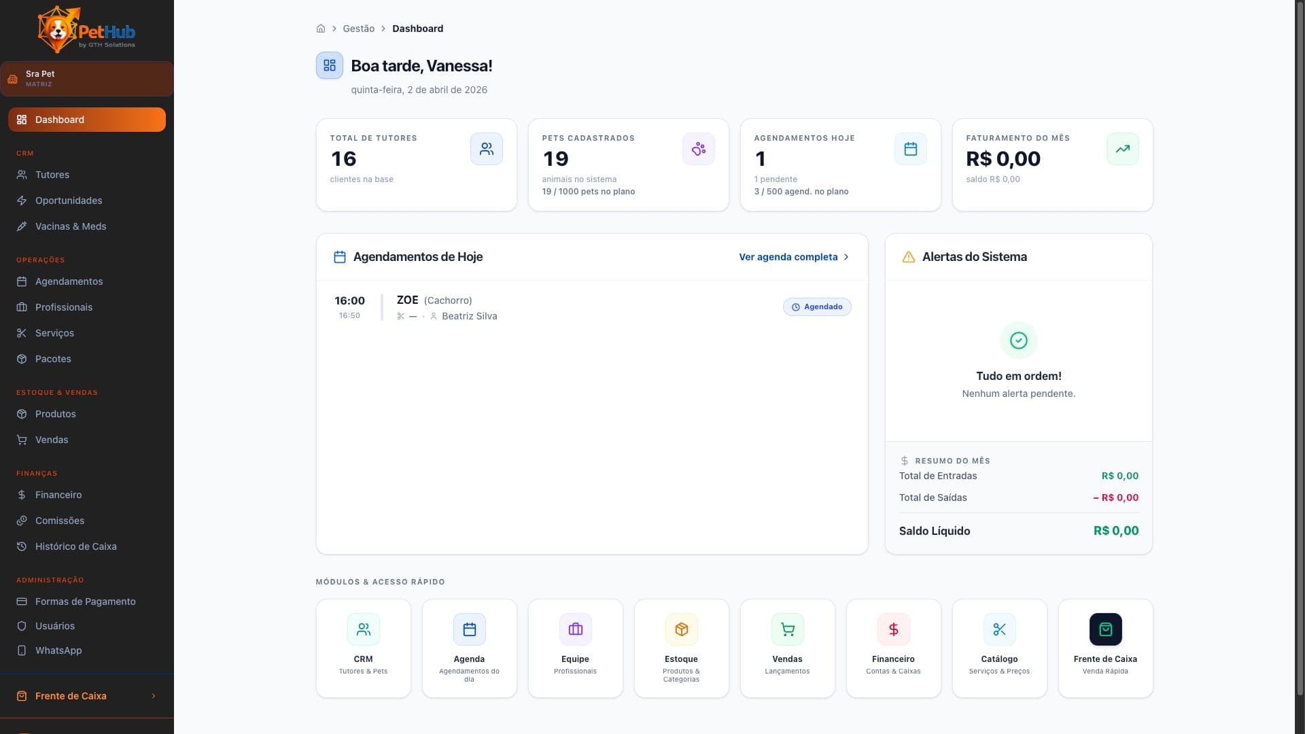Image resolution: width=1305 pixels, height=734 pixels.
Task: Click the Gestão breadcrumb link
Action: coord(358,29)
